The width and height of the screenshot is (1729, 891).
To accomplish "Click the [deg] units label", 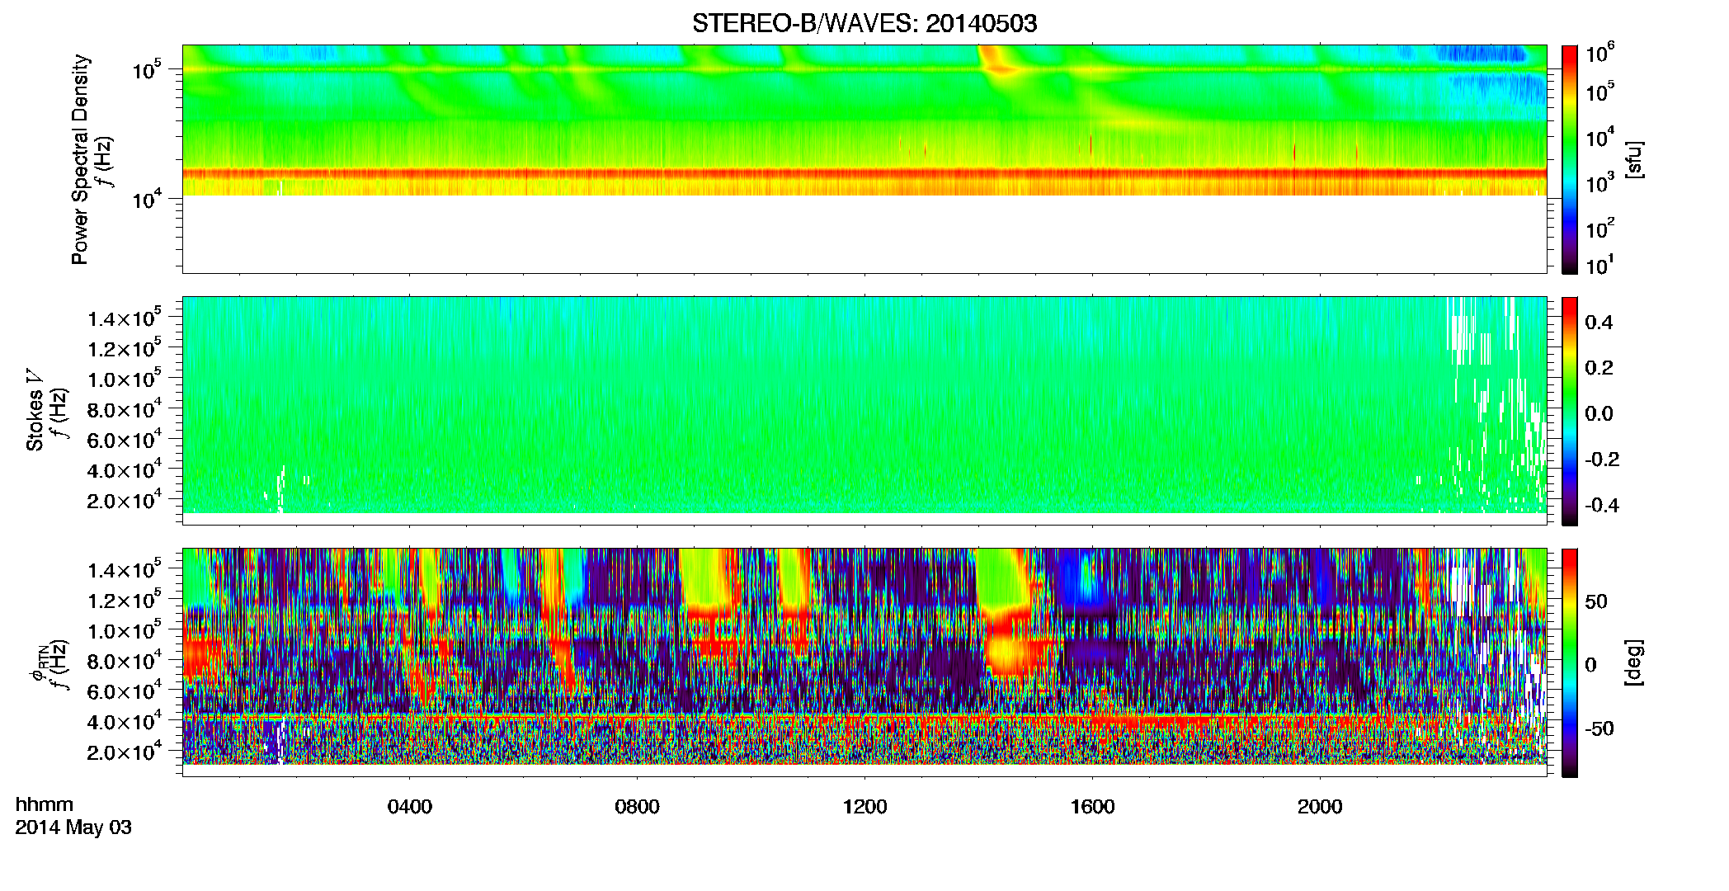I will [x=1634, y=662].
